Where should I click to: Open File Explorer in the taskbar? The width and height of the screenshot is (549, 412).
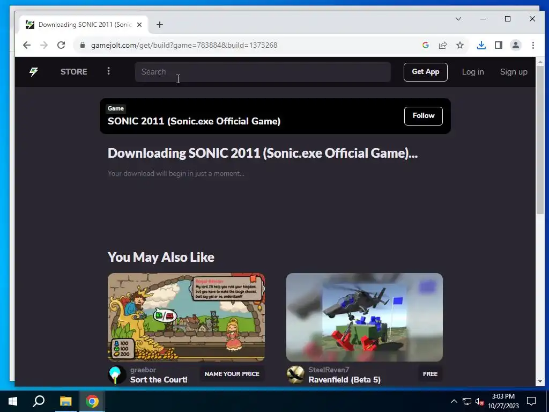point(65,401)
